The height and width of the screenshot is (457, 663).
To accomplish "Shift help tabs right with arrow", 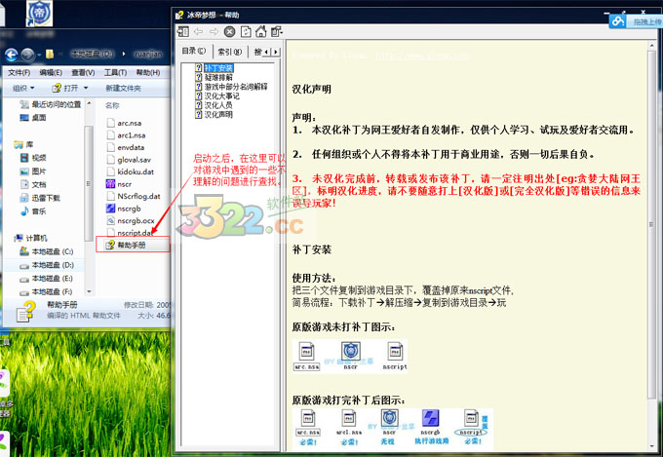I will (276, 52).
